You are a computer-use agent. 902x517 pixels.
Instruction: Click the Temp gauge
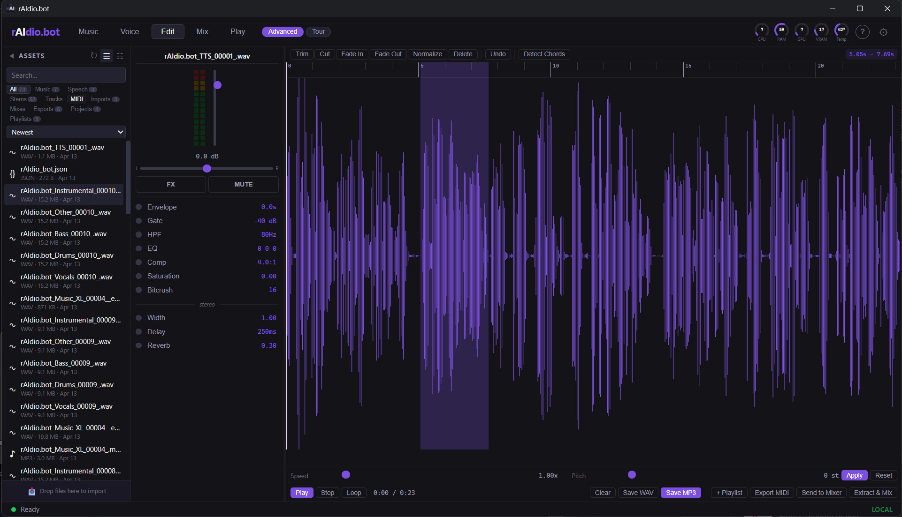(x=841, y=32)
